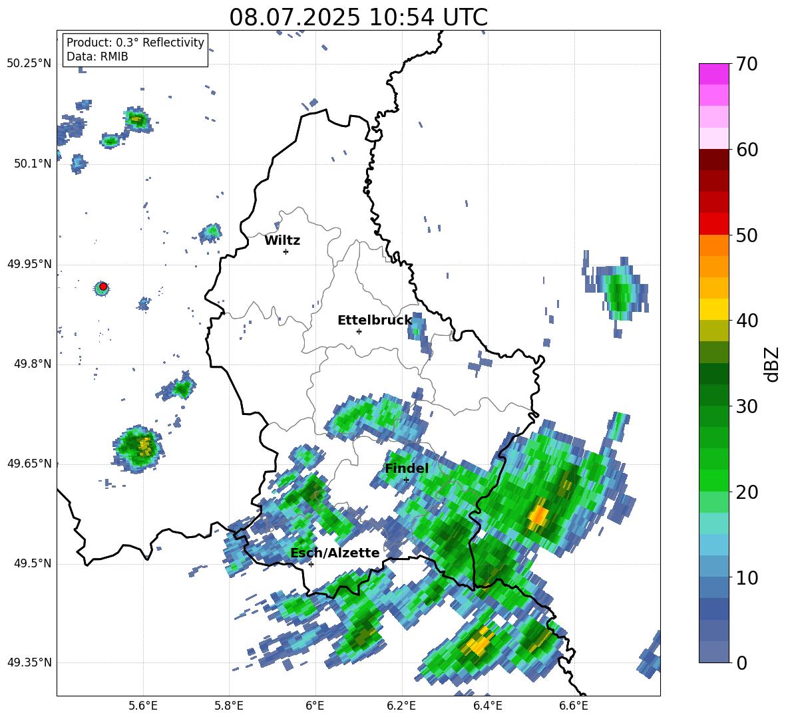Click the round storm cell near 5.6°E 49.67°N

click(138, 448)
